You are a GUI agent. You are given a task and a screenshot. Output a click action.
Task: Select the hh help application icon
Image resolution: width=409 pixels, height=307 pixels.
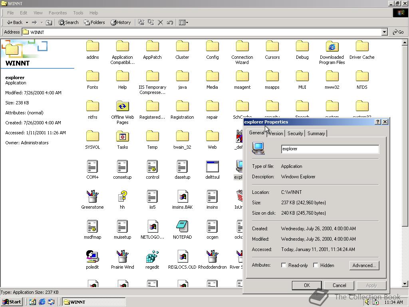click(x=122, y=197)
